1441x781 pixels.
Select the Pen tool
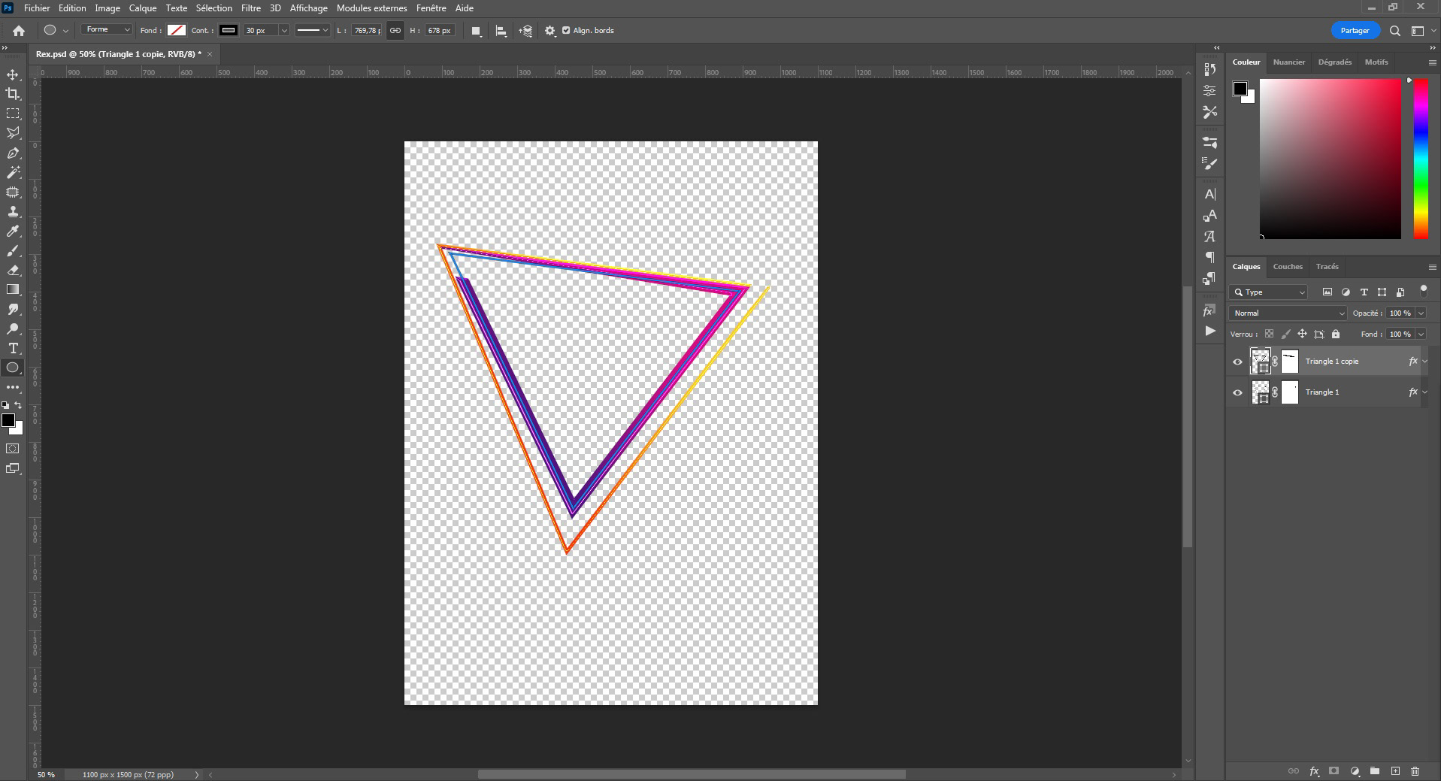click(x=13, y=153)
